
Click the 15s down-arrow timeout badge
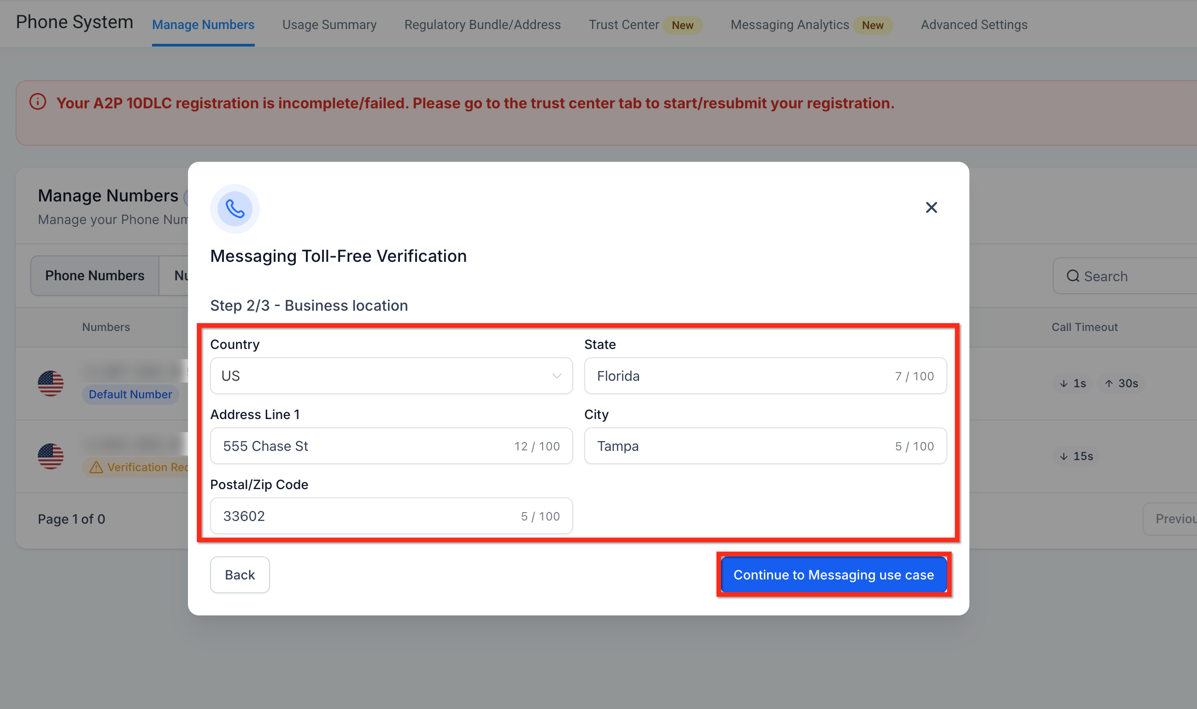click(1076, 456)
